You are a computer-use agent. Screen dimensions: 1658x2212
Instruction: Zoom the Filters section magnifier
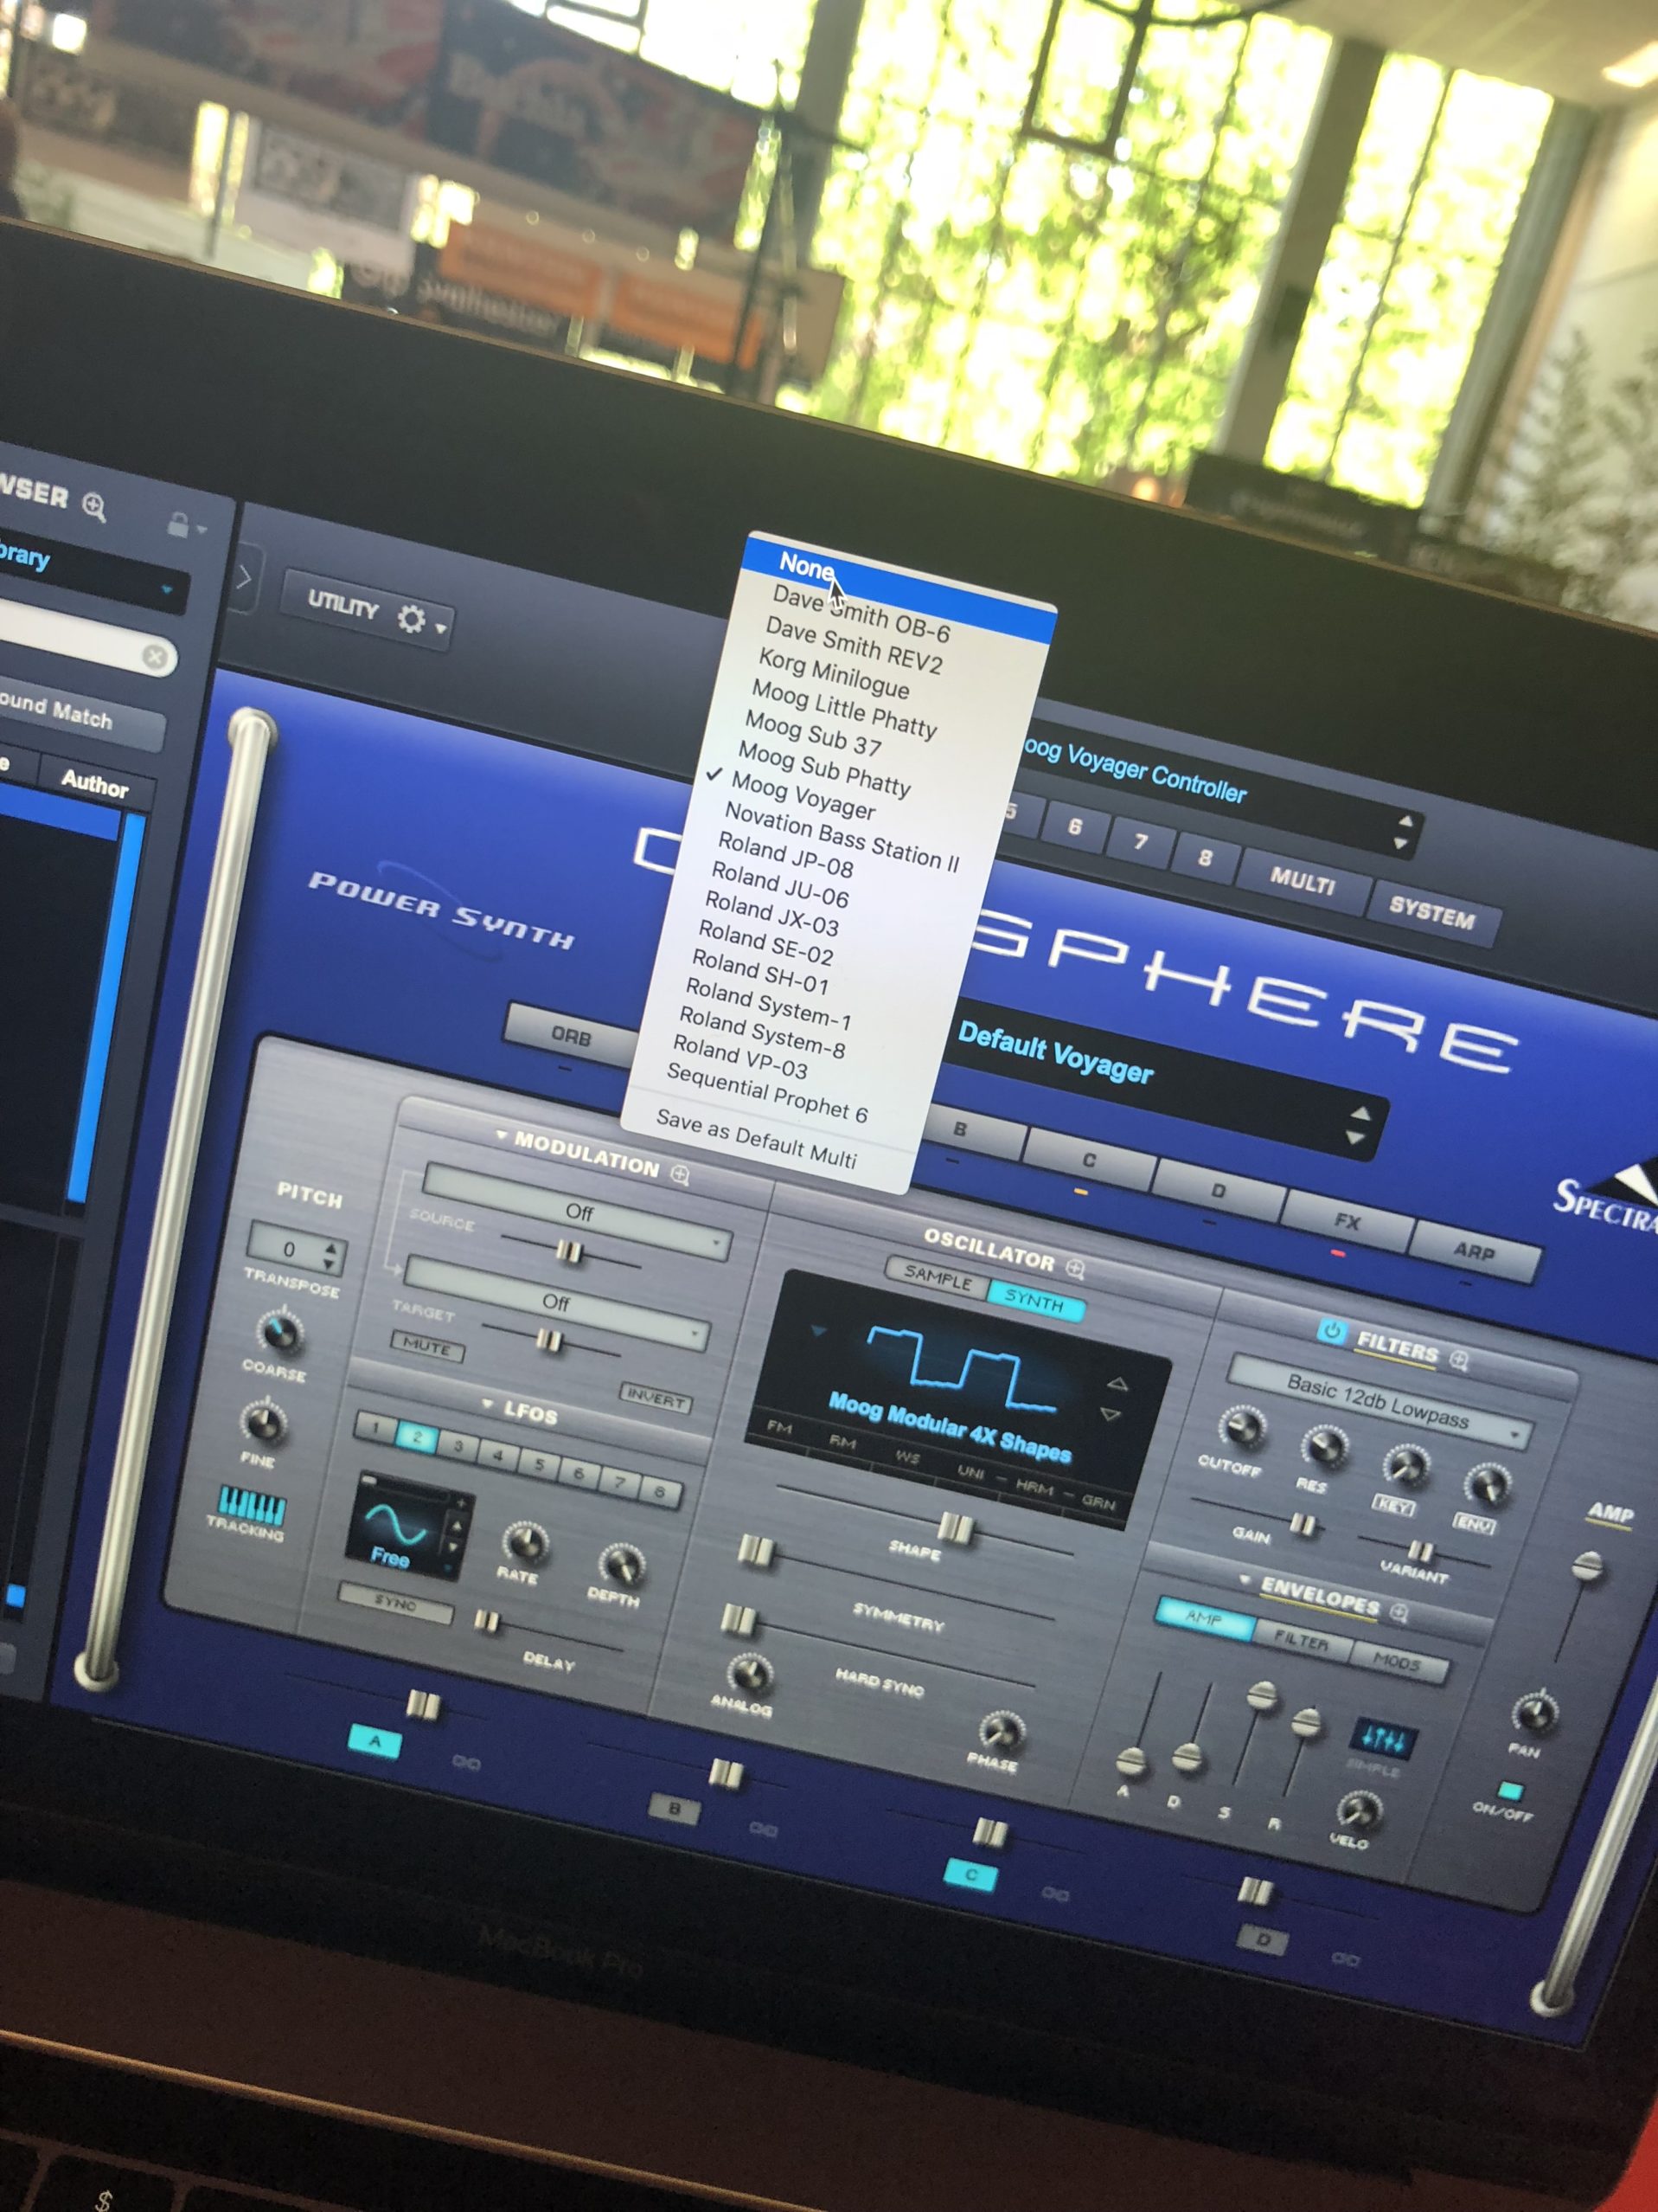click(1459, 1360)
